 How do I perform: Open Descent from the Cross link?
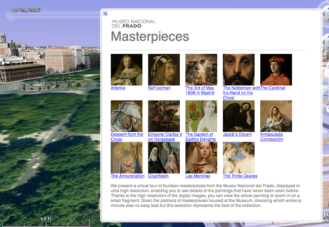point(127,137)
